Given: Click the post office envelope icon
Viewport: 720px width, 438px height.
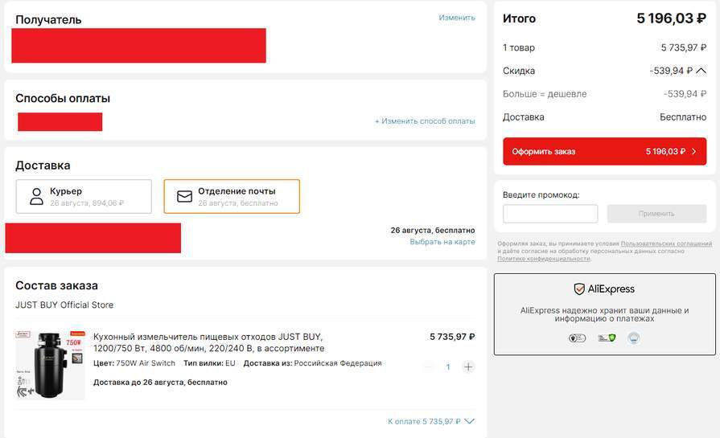Looking at the screenshot, I should 184,196.
